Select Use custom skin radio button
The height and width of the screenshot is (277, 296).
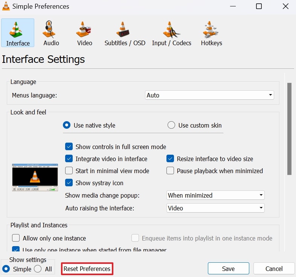(x=171, y=125)
